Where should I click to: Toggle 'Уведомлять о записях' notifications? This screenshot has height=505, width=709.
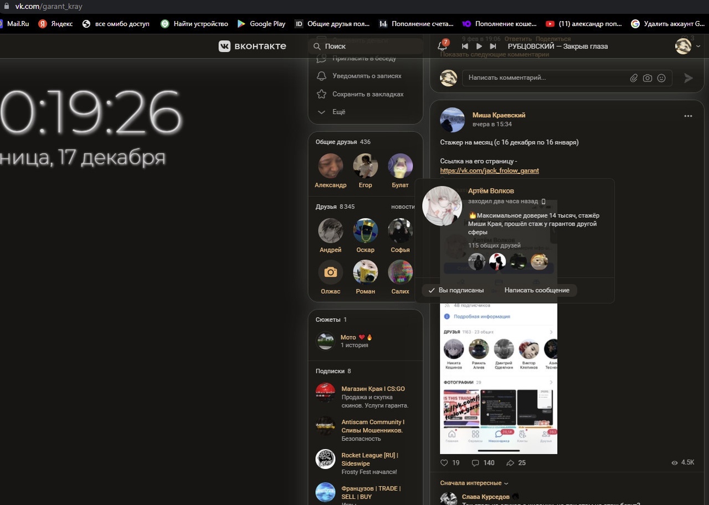coord(366,76)
